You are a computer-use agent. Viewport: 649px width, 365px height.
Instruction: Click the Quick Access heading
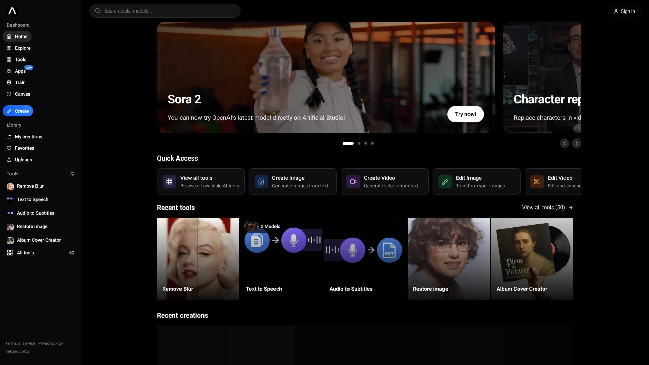177,158
